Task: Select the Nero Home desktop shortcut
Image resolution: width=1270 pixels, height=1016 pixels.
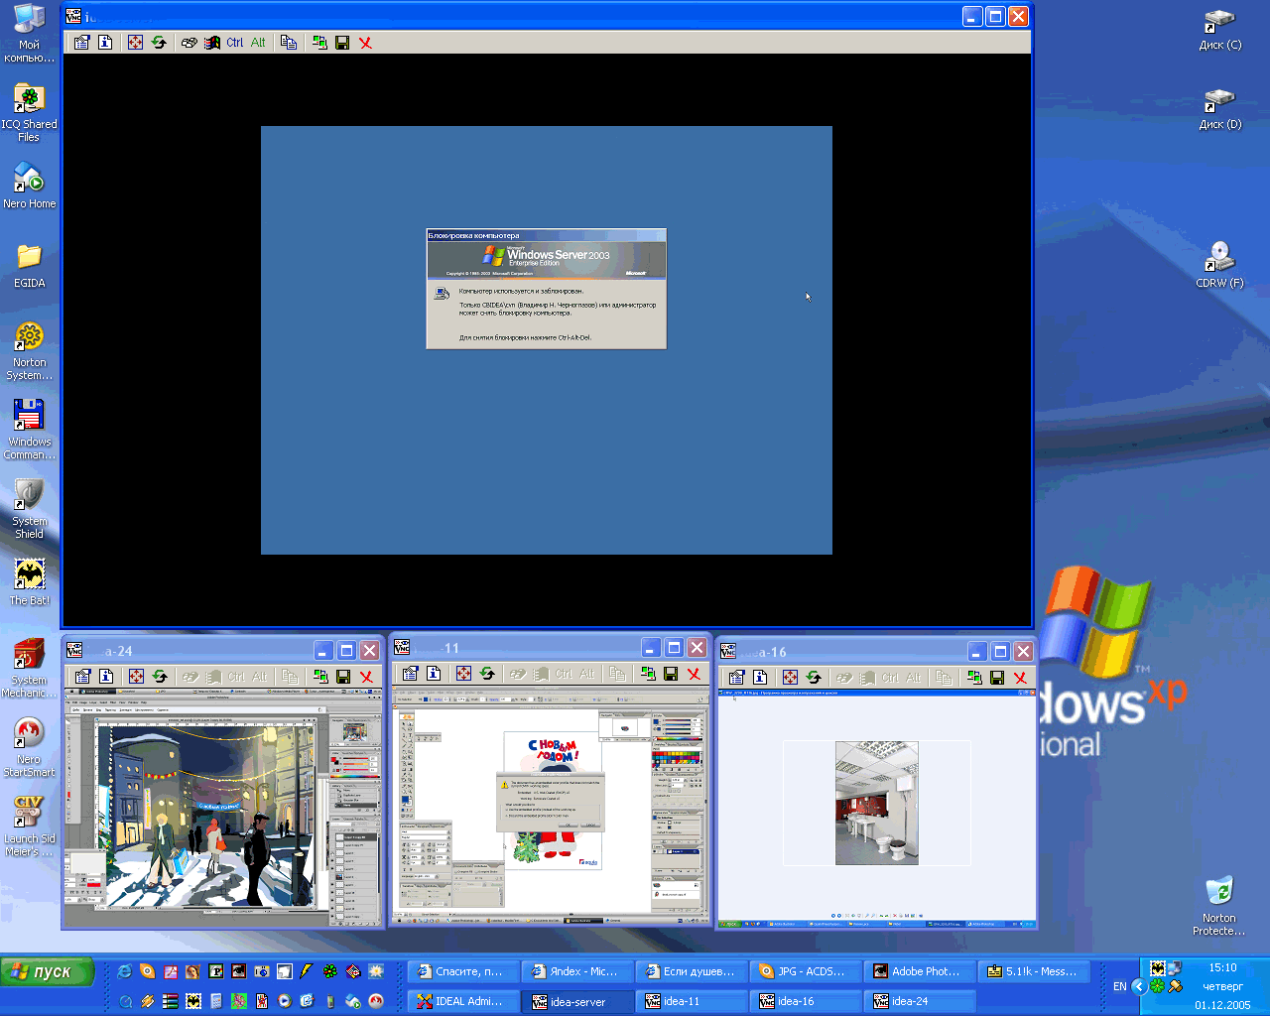Action: (29, 186)
